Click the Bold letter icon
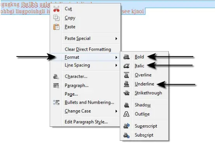 click(126, 57)
